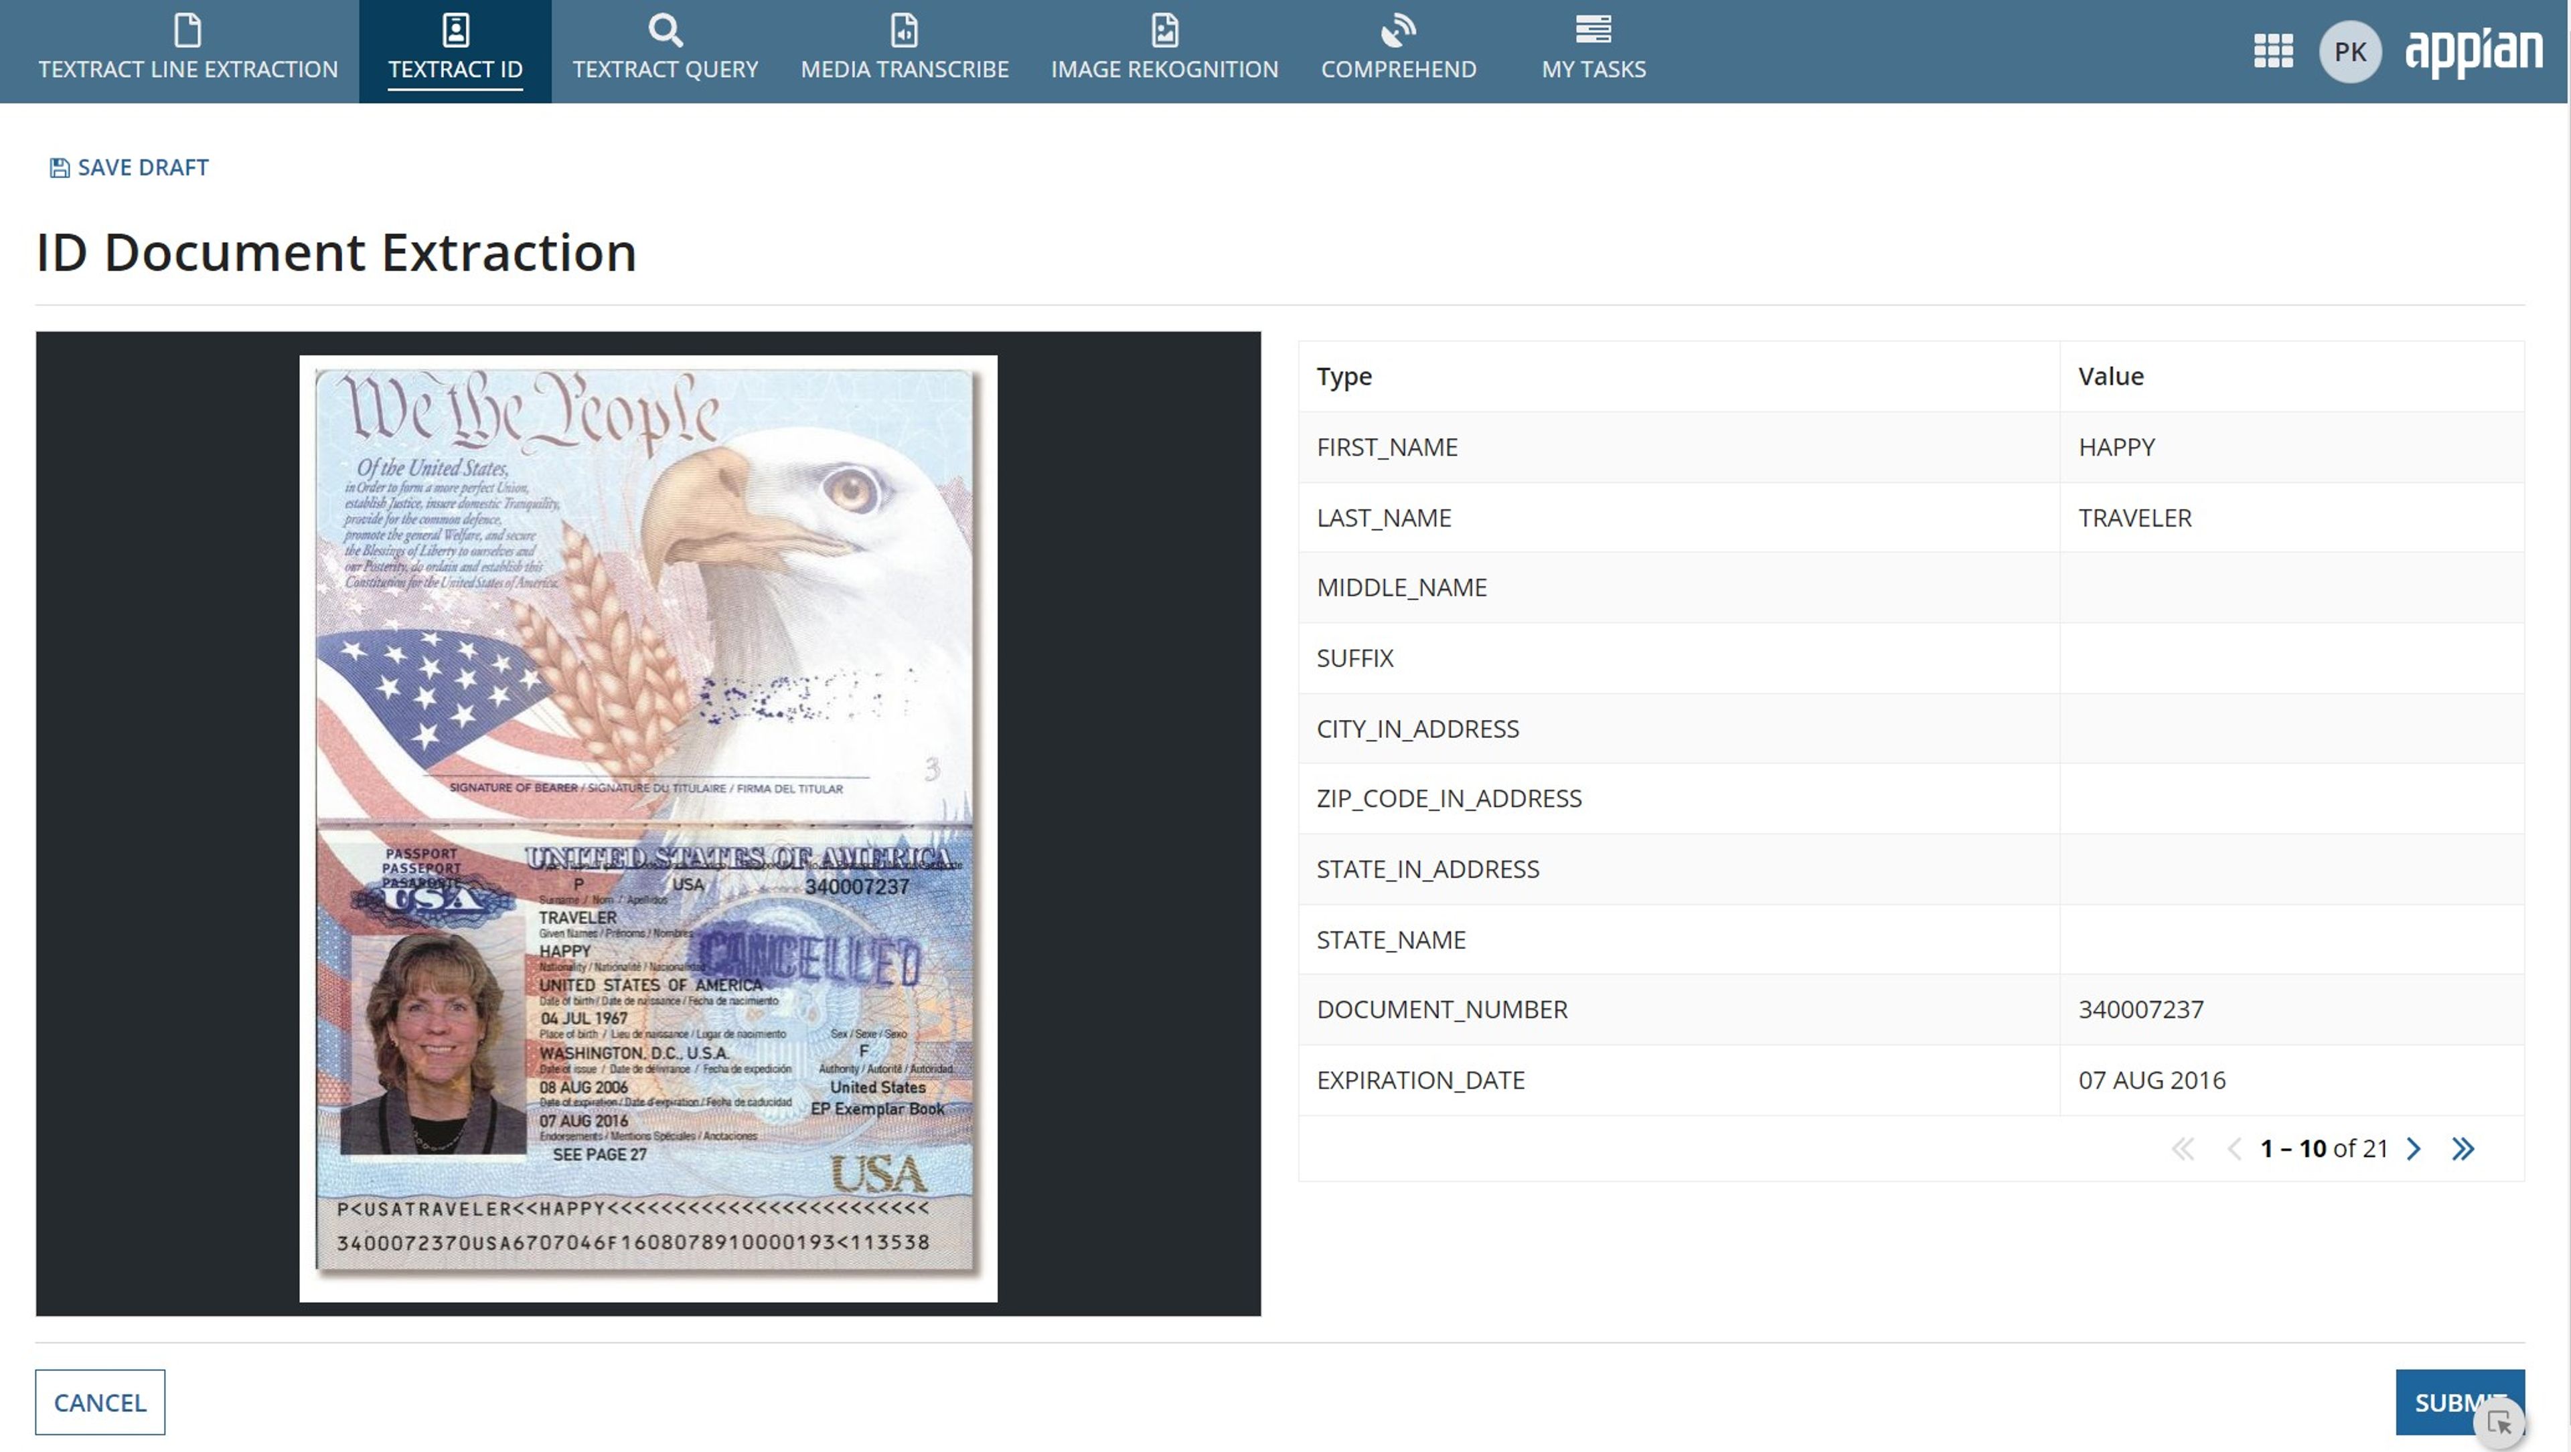Select the ZIP_CODE_IN_ADDRESS row label

coord(1448,798)
